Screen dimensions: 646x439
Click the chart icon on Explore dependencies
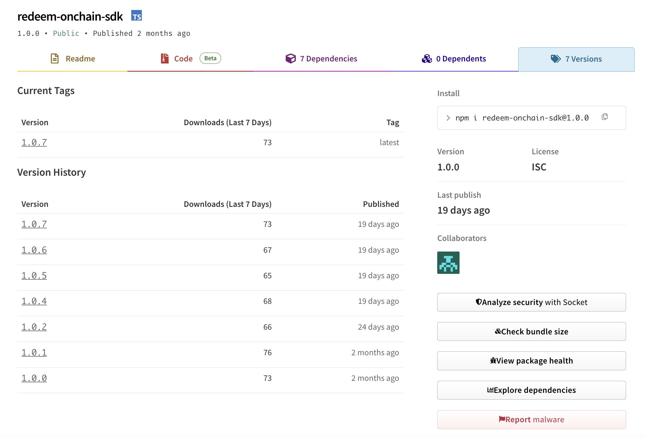click(x=490, y=390)
